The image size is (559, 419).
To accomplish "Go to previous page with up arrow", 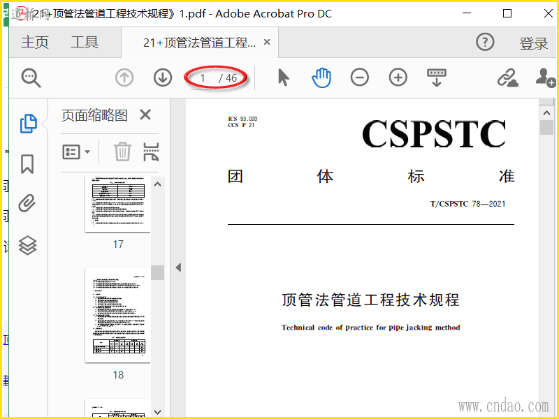I will coord(124,78).
